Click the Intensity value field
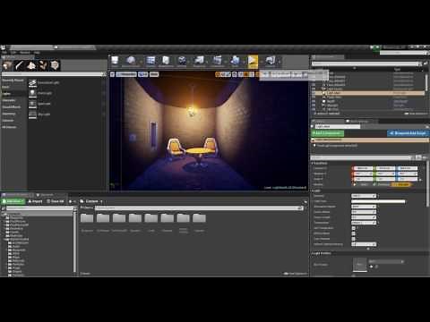 [364, 196]
